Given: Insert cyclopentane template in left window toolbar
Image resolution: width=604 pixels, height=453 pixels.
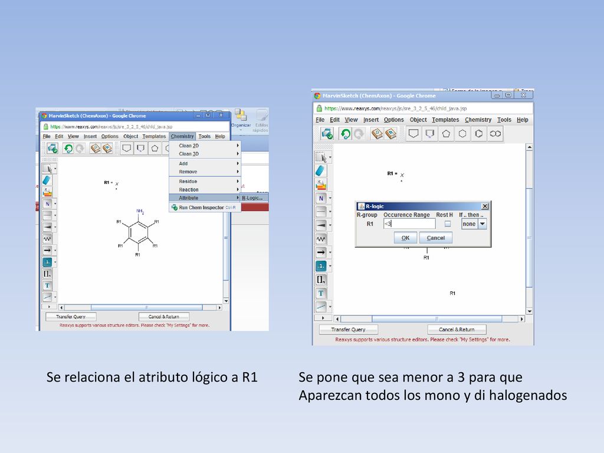Looking at the screenshot, I should click(155, 148).
